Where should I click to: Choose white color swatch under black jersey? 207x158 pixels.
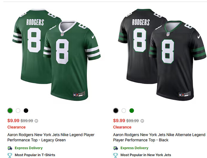tap(124, 111)
